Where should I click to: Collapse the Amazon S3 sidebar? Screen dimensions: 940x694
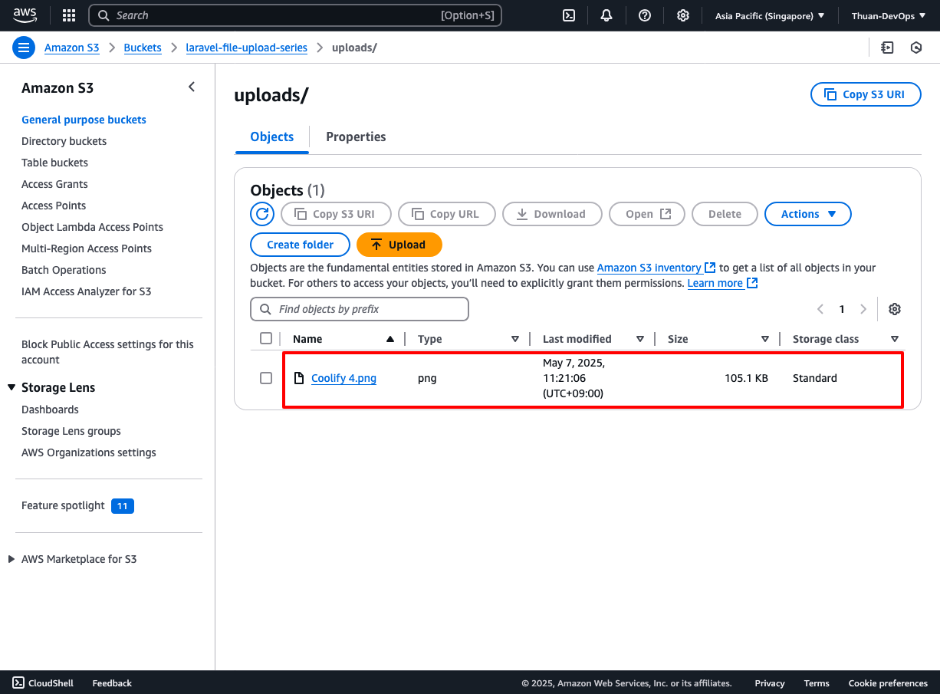pyautogui.click(x=192, y=87)
